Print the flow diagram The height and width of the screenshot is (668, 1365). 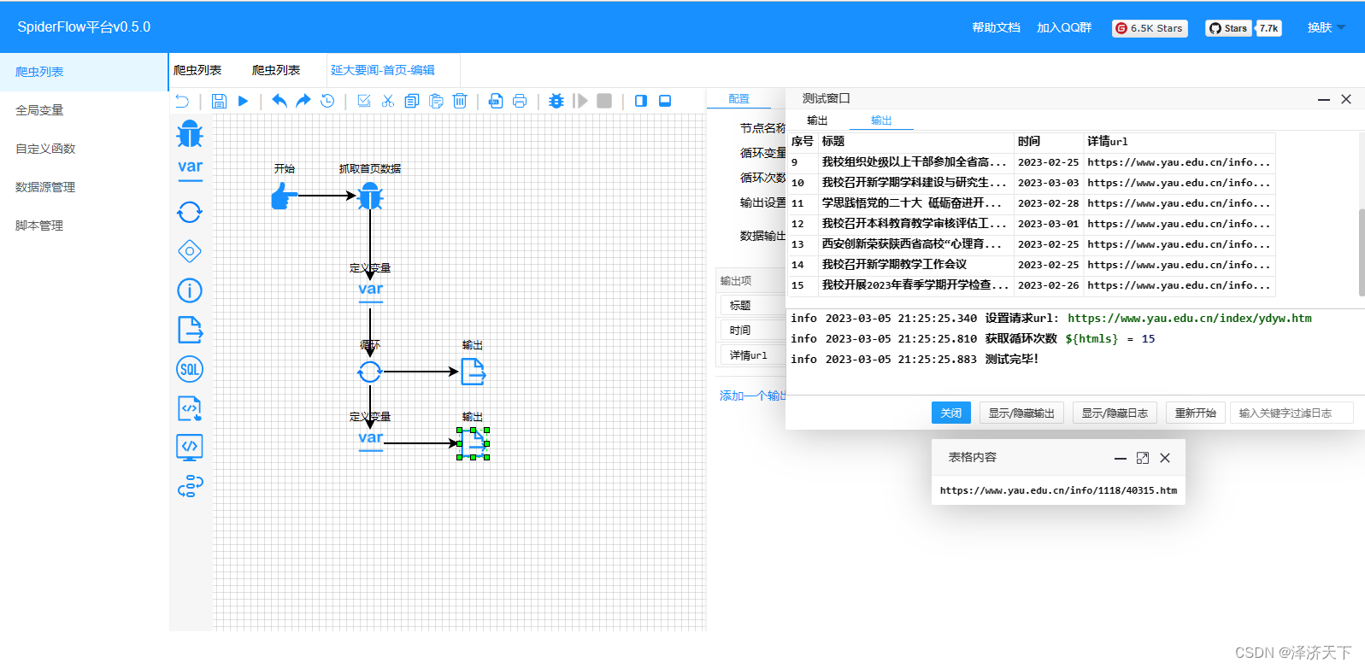click(x=520, y=101)
